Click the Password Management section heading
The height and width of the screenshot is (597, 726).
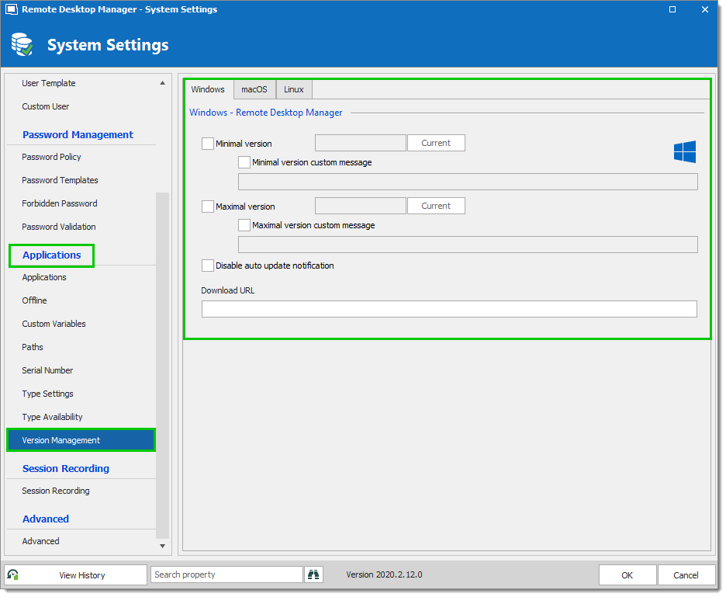(78, 134)
